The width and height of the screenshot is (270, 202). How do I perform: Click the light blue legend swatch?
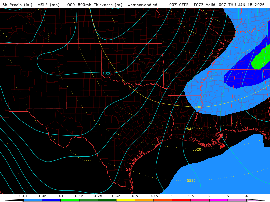pos(33,200)
